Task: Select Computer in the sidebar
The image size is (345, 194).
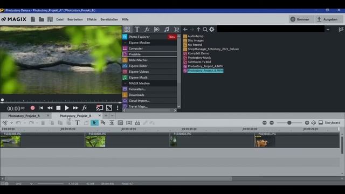Action: pyautogui.click(x=149, y=48)
